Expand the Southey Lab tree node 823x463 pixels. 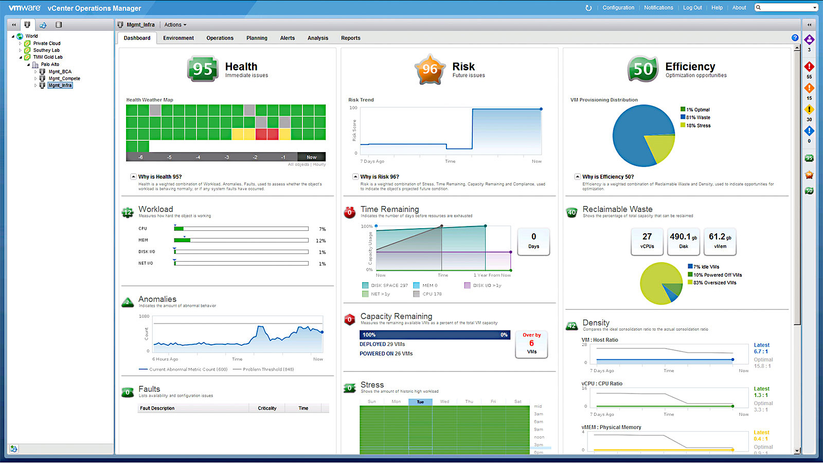[x=21, y=50]
